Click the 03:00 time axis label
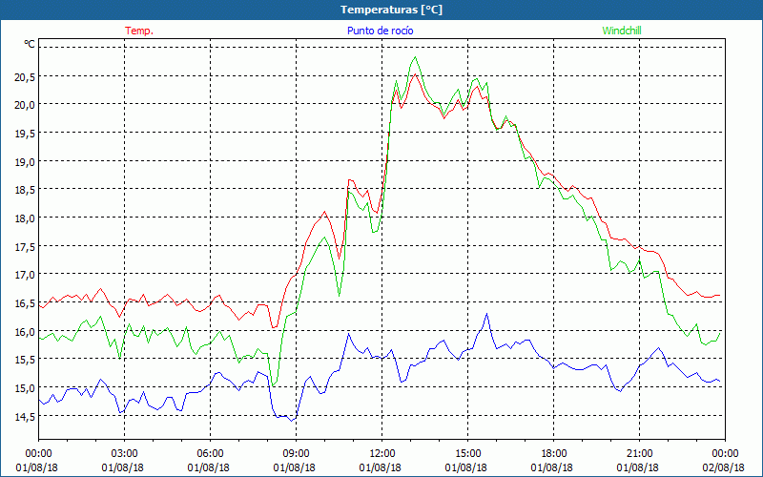This screenshot has width=763, height=477. click(x=125, y=454)
